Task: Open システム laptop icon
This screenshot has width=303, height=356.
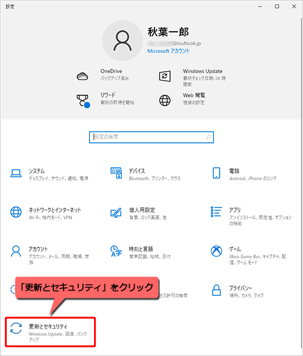Action: [16, 174]
